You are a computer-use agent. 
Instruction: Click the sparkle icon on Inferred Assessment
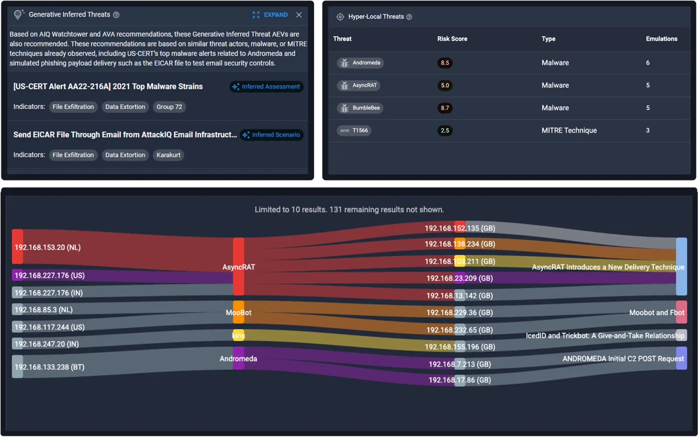point(236,87)
